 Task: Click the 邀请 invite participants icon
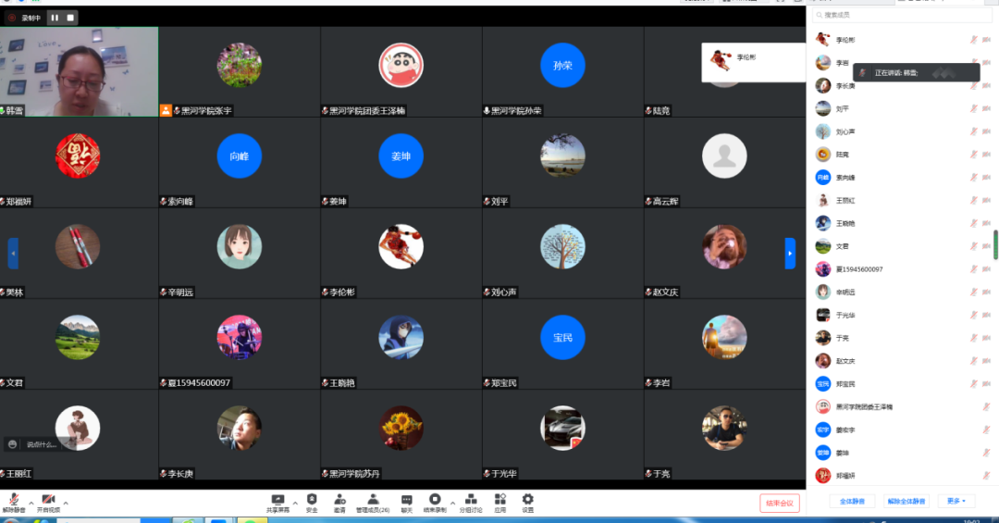[x=339, y=502]
